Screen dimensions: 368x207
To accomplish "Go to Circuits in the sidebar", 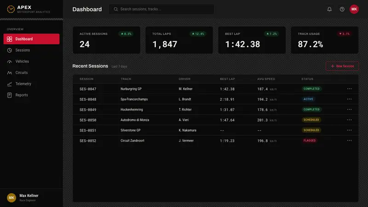I will click(x=31, y=73).
